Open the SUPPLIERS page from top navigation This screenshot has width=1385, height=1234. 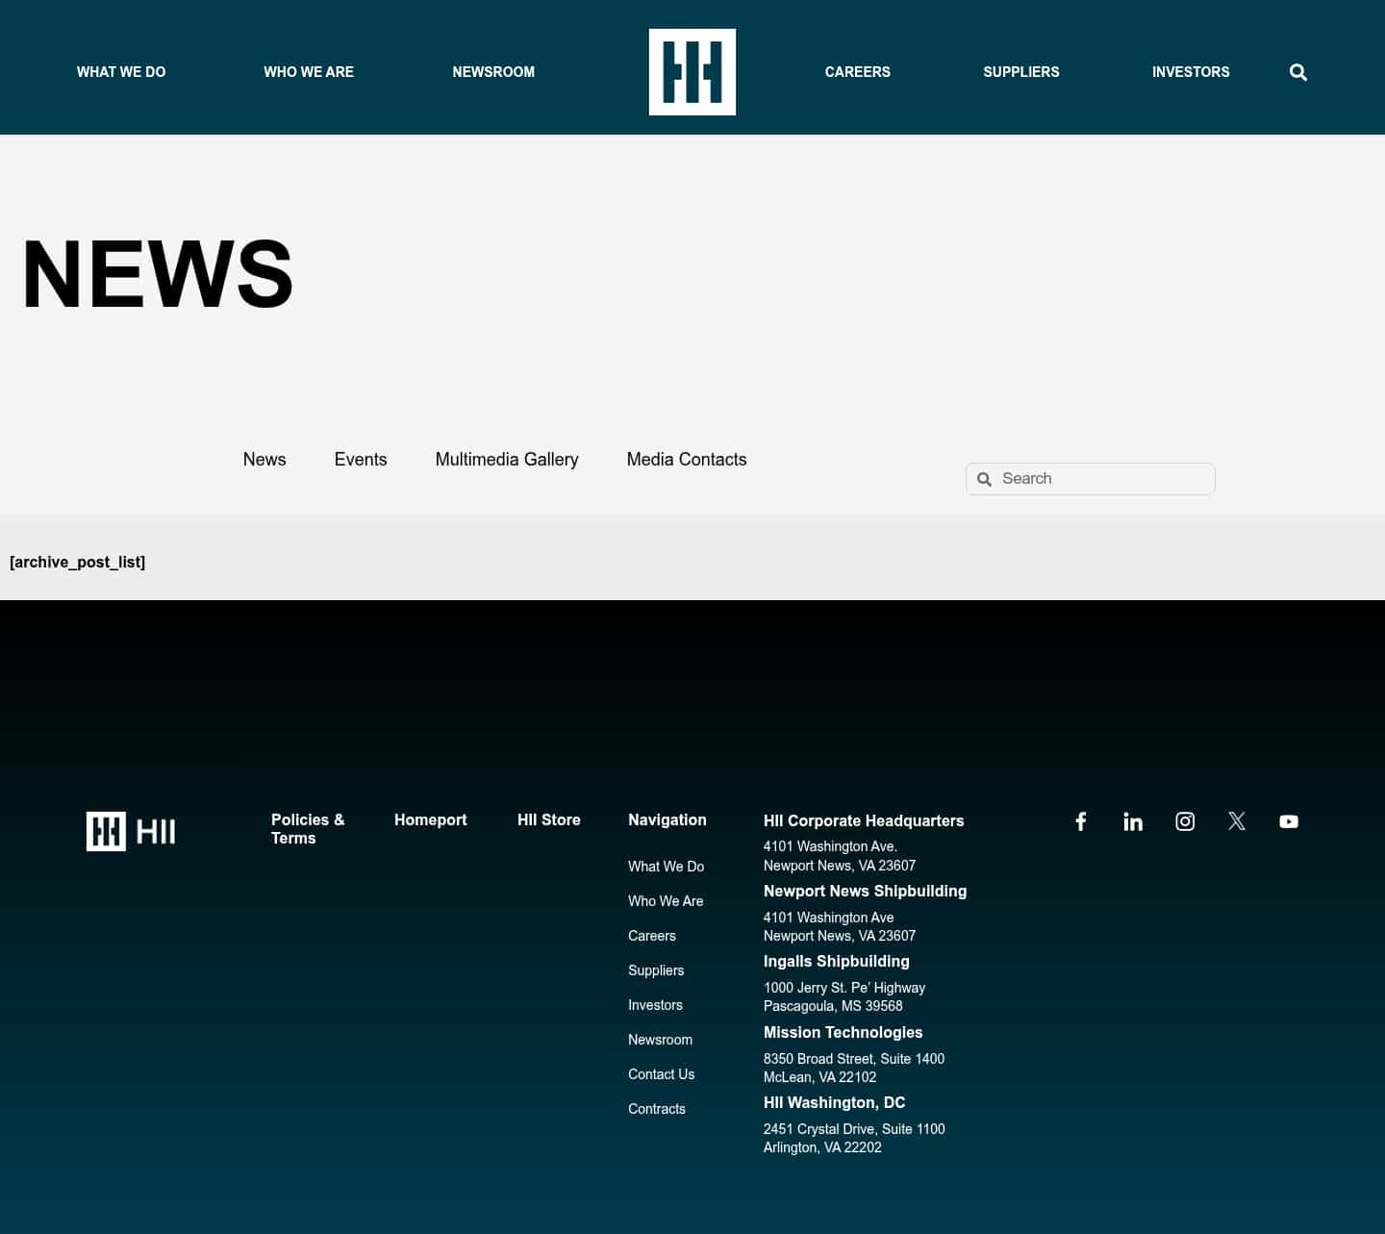tap(1020, 71)
